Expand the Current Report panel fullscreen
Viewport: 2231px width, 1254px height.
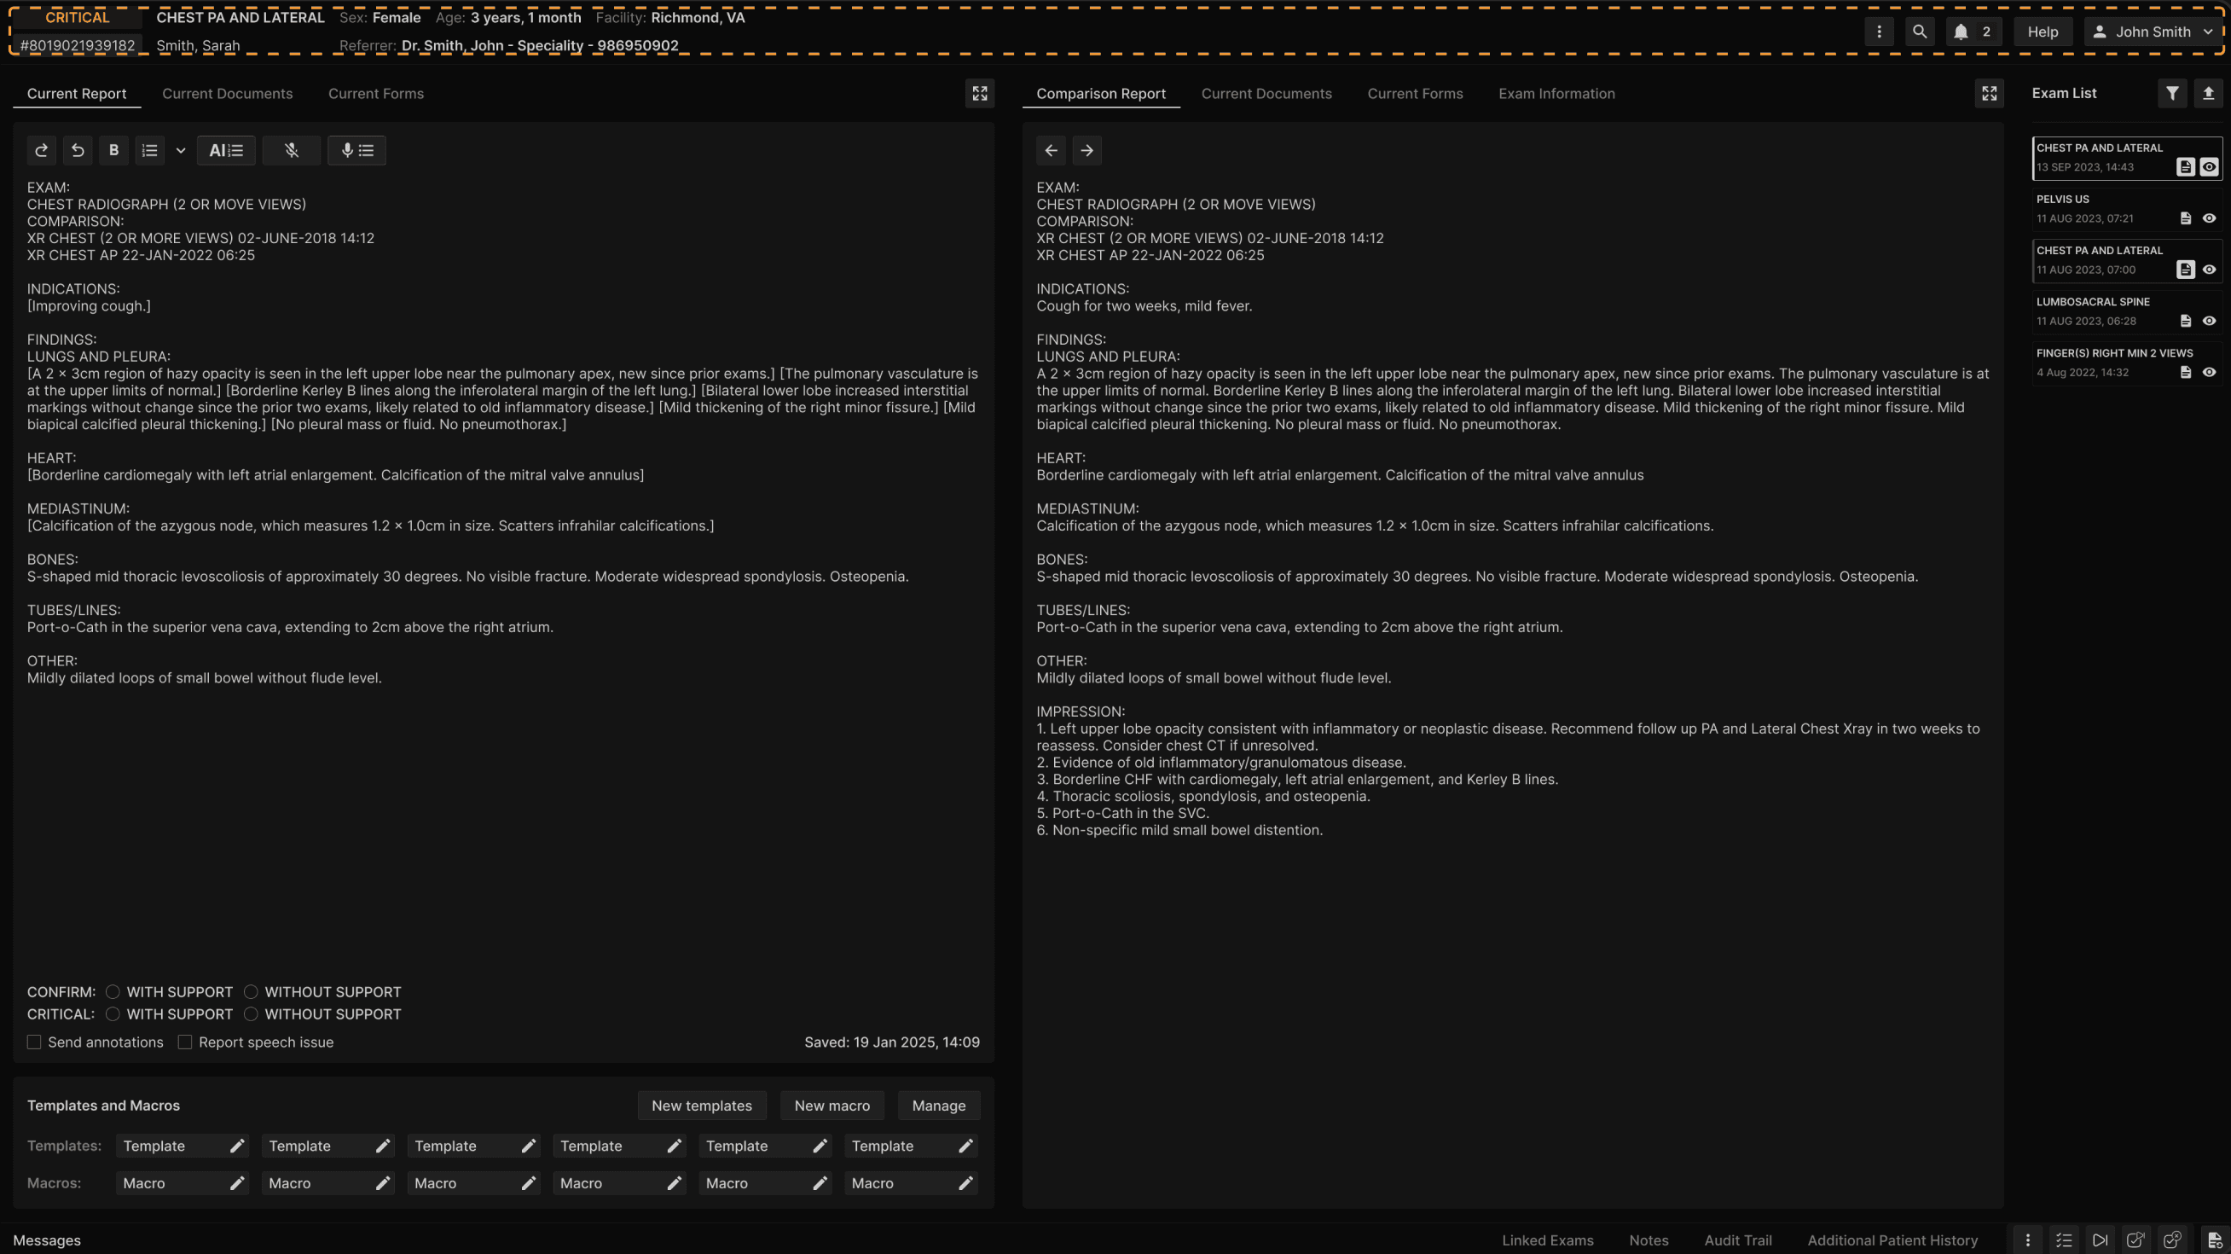[980, 94]
